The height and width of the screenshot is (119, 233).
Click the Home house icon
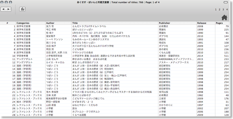pyautogui.click(x=224, y=17)
